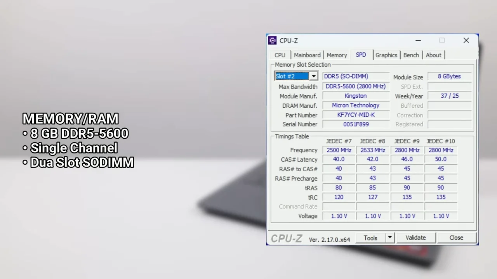This screenshot has width=497, height=279.
Task: Click the Validate button
Action: (415, 238)
